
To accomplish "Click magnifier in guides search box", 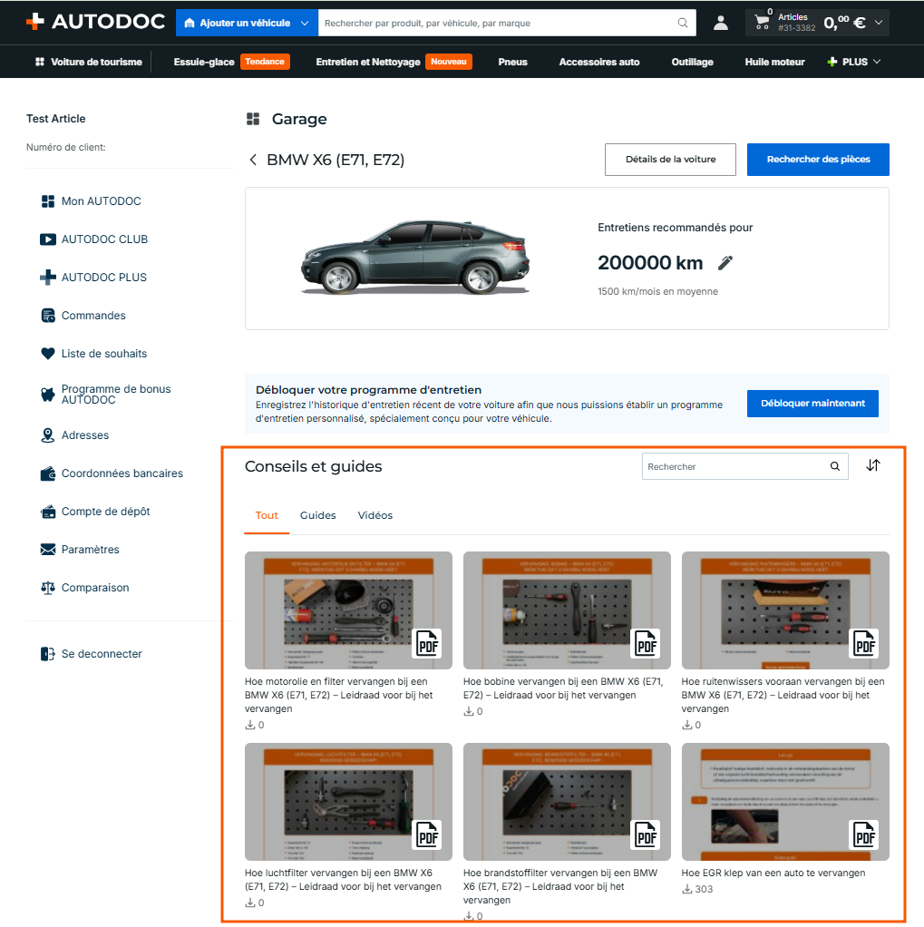I will pyautogui.click(x=835, y=466).
